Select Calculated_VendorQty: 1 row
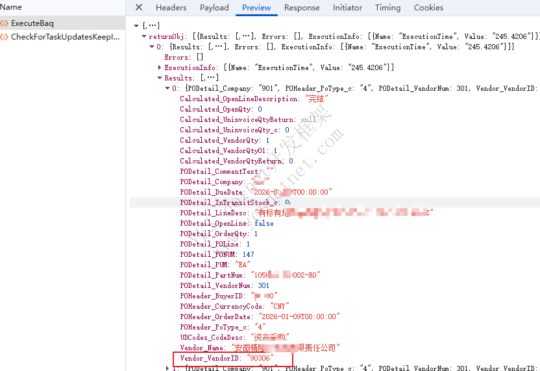Viewport: 540px width, 371px height. point(225,140)
